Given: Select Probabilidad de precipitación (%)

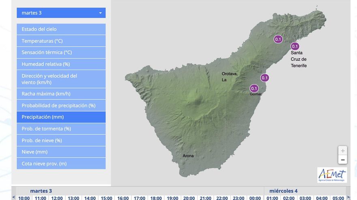Looking at the screenshot, I should (x=61, y=106).
